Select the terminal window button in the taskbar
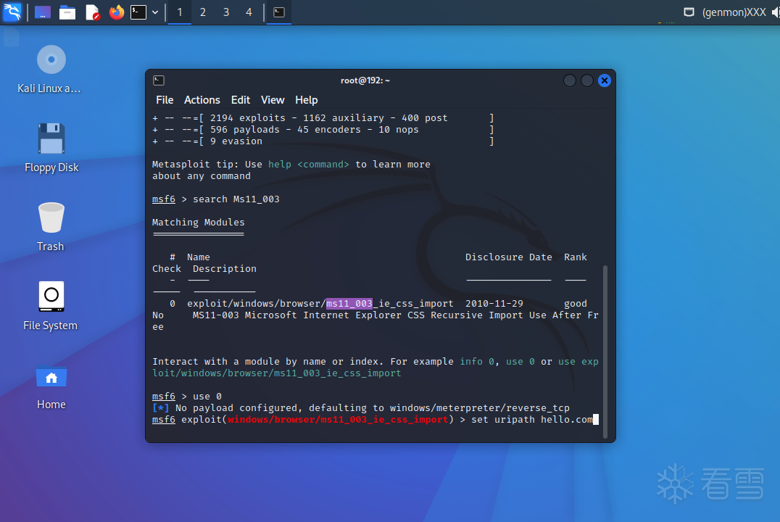 tap(279, 12)
